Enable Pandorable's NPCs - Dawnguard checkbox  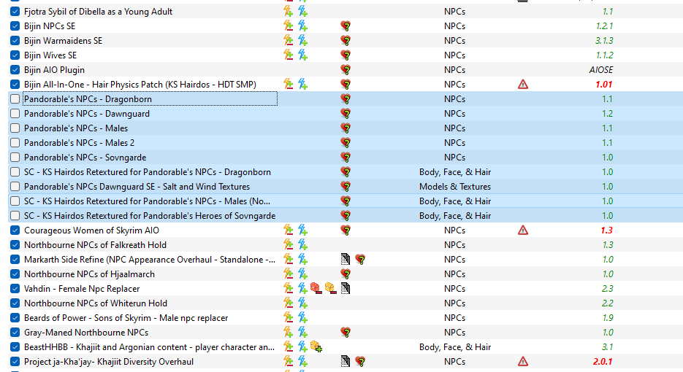point(15,114)
